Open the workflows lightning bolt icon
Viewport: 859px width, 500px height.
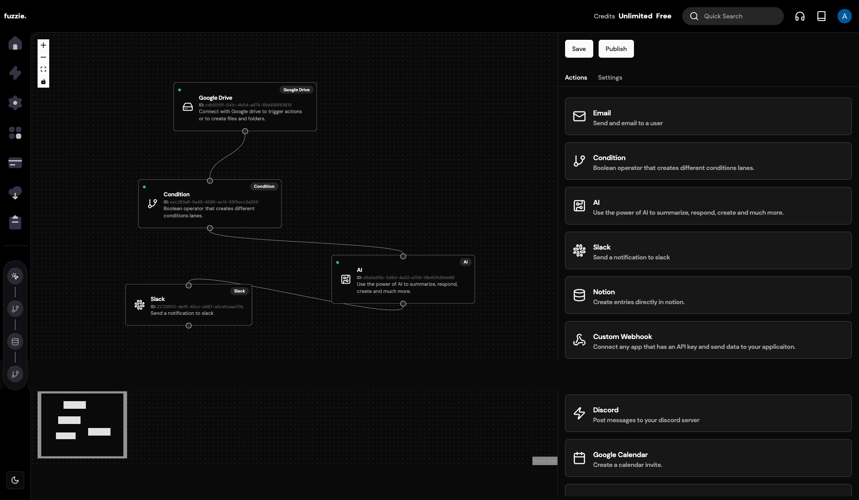point(15,73)
